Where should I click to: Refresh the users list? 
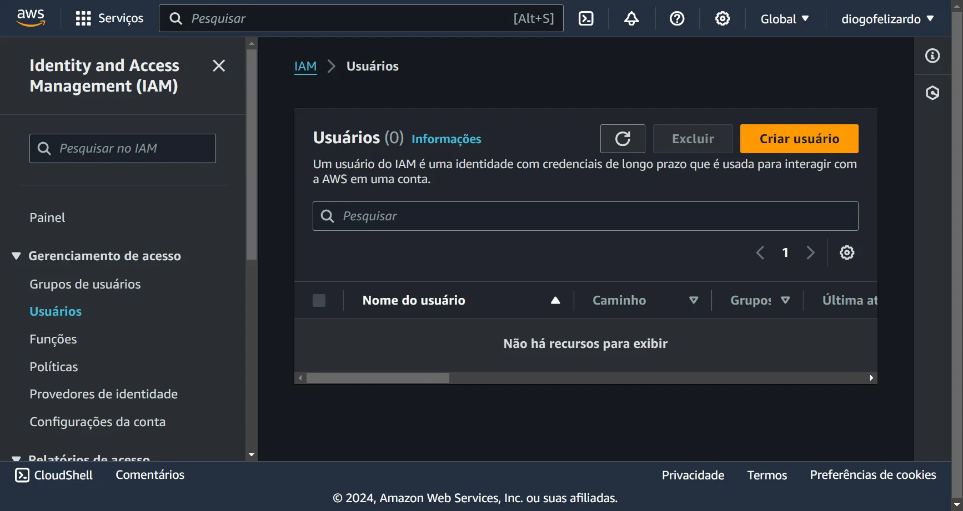(x=623, y=139)
